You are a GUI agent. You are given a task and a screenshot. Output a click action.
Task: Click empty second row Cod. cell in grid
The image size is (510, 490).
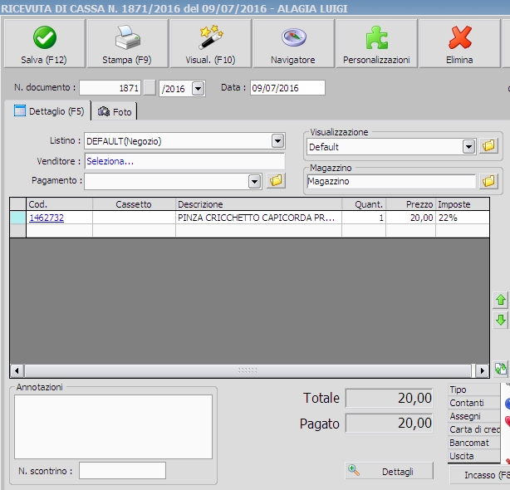(x=59, y=231)
